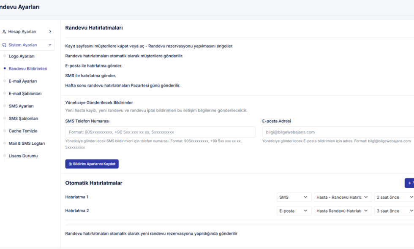Go to E-mail Ayarları page

23,81
